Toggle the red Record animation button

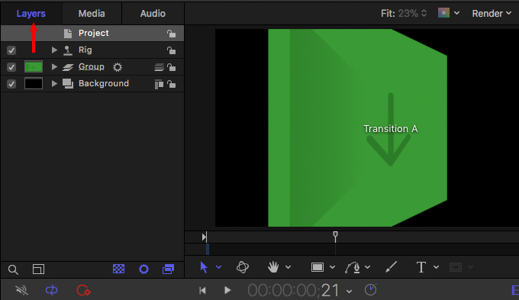[x=83, y=290]
